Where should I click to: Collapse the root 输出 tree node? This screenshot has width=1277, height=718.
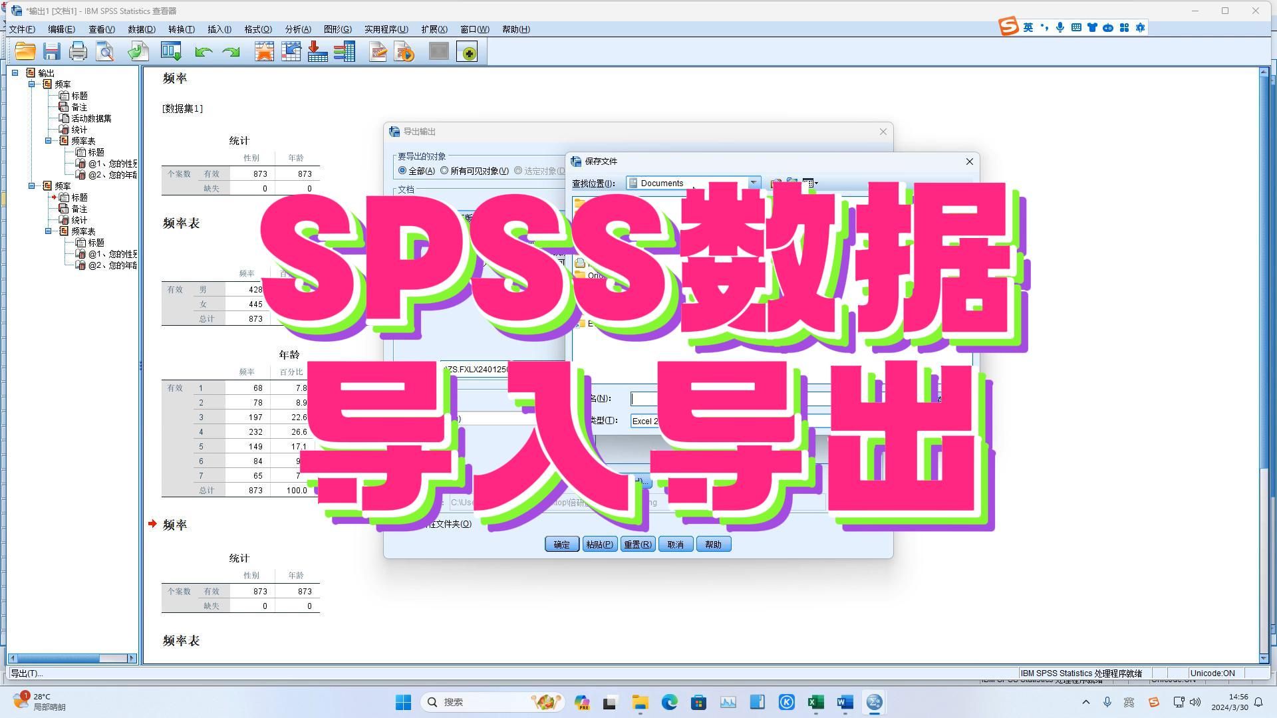click(x=15, y=73)
